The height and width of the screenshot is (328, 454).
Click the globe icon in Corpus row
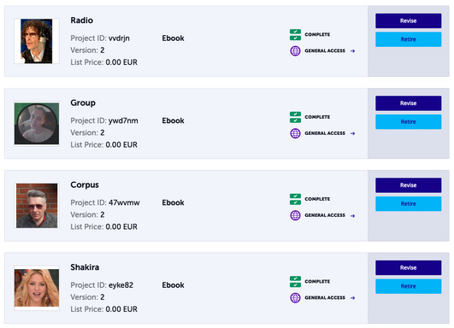(x=295, y=215)
